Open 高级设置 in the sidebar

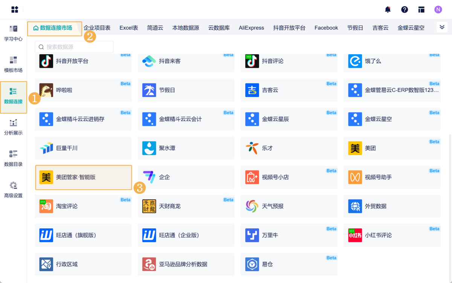coord(13,190)
